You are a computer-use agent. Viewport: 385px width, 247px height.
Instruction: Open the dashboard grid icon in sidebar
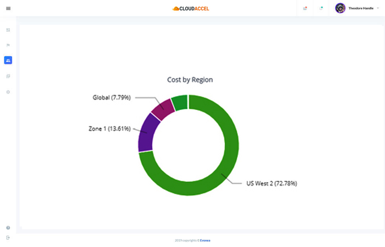(8, 30)
